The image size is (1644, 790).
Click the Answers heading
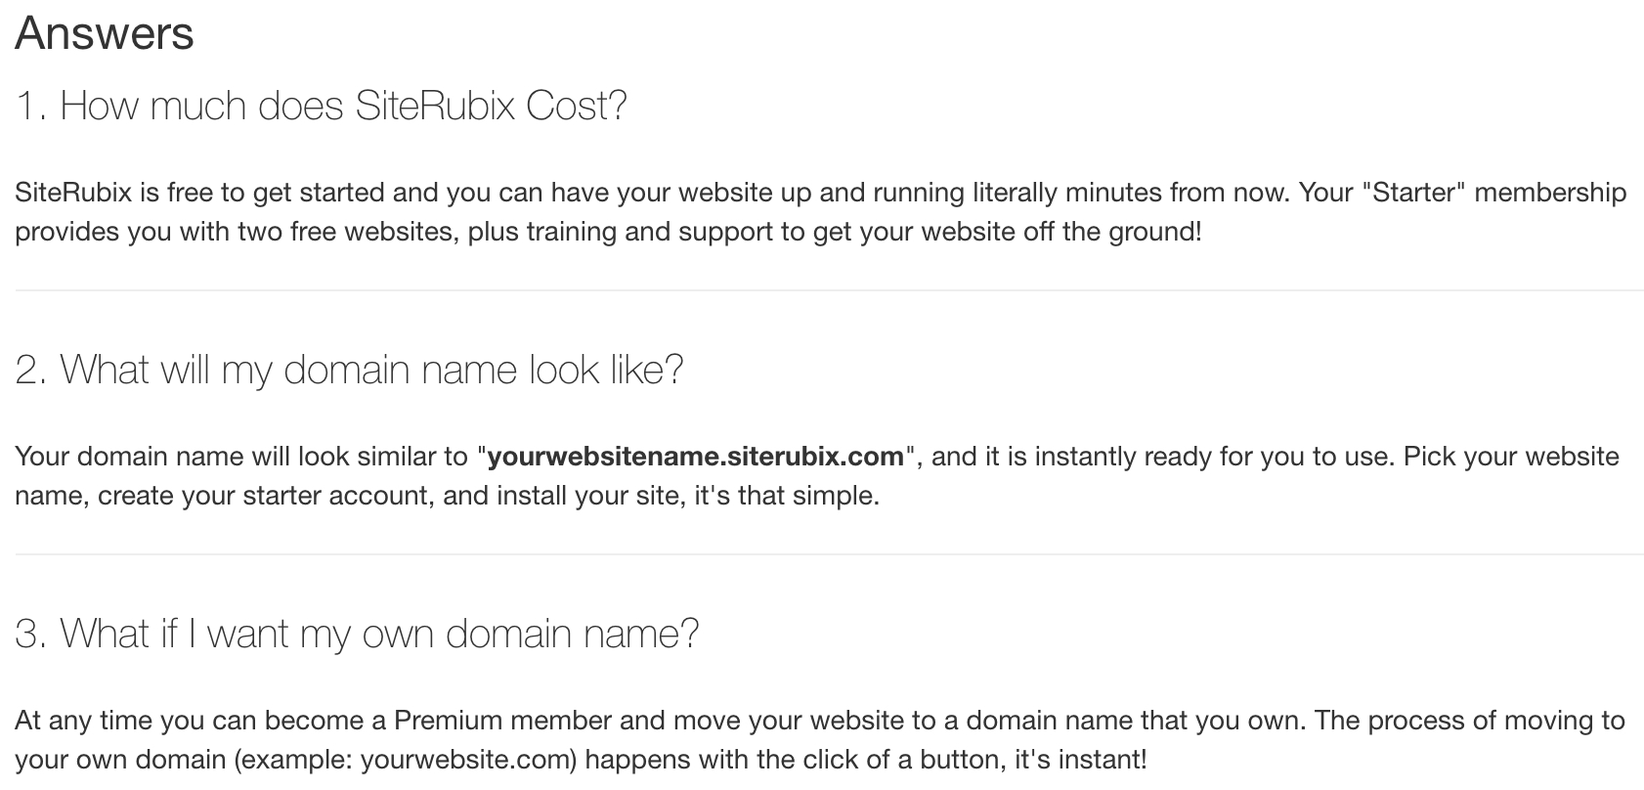pos(105,34)
